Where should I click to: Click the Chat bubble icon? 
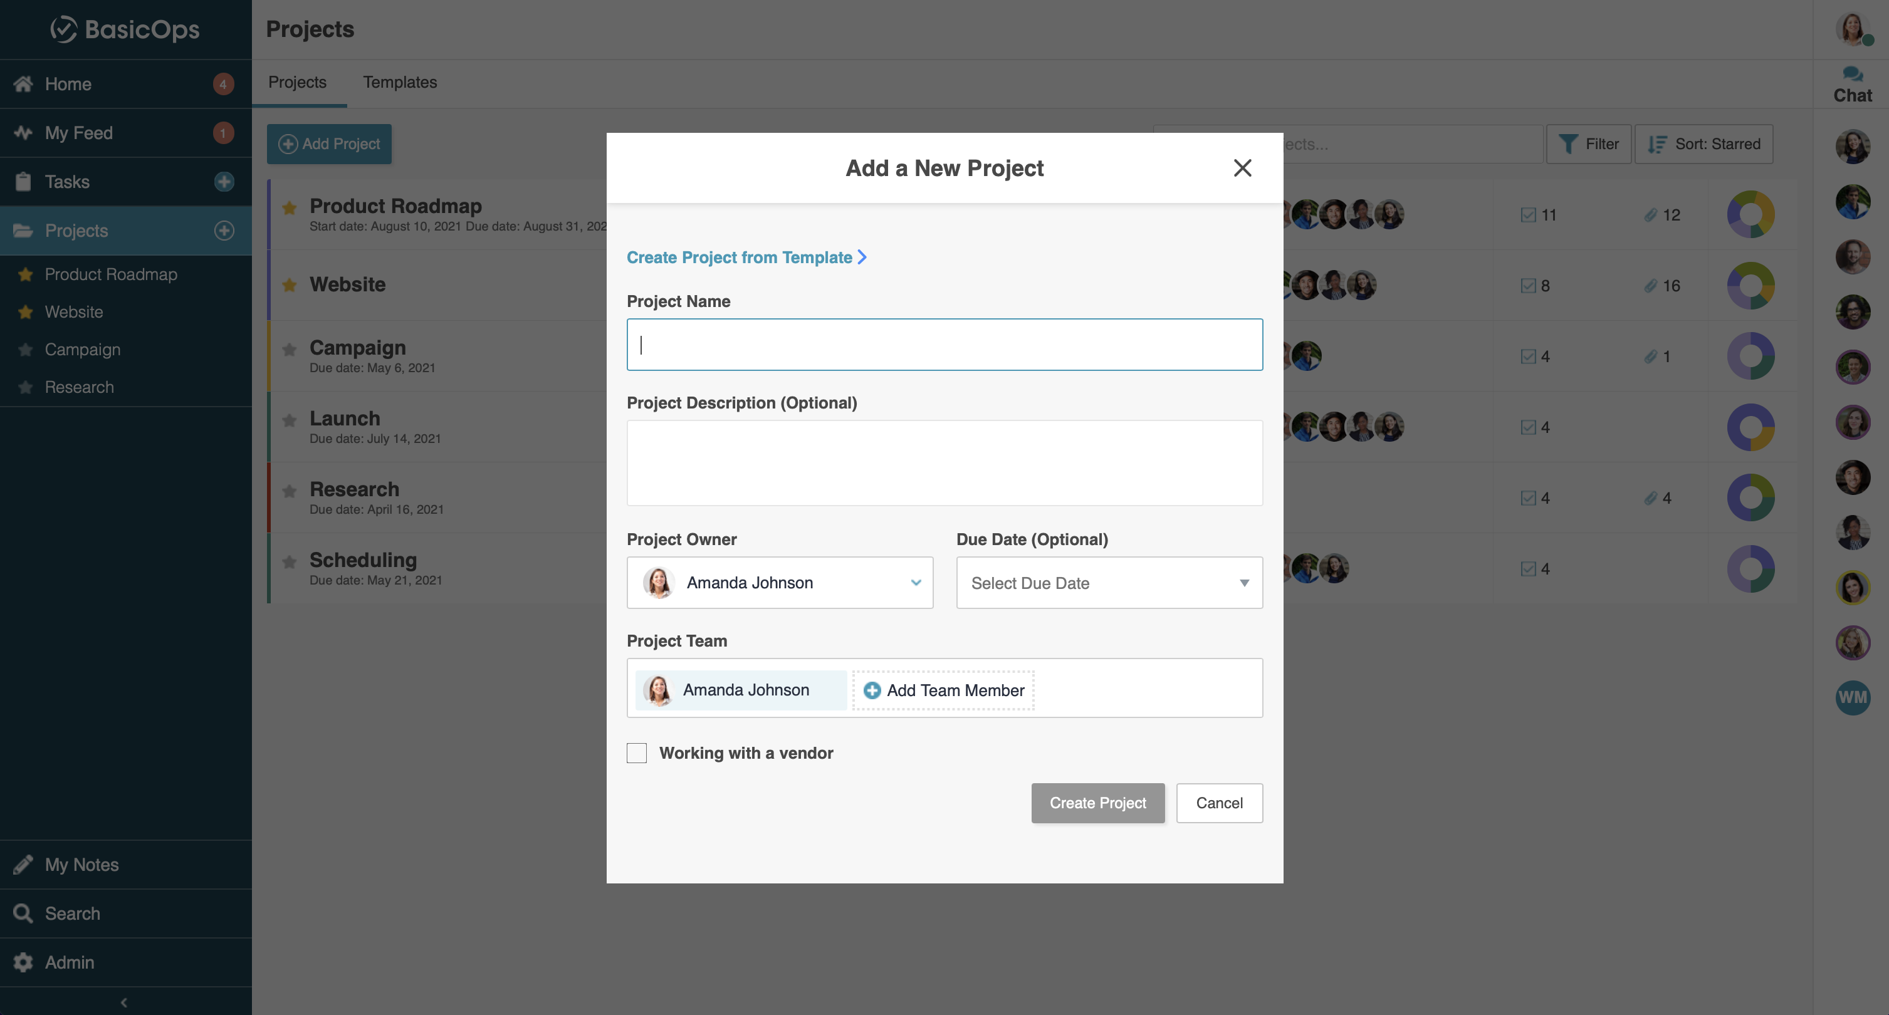[x=1852, y=74]
